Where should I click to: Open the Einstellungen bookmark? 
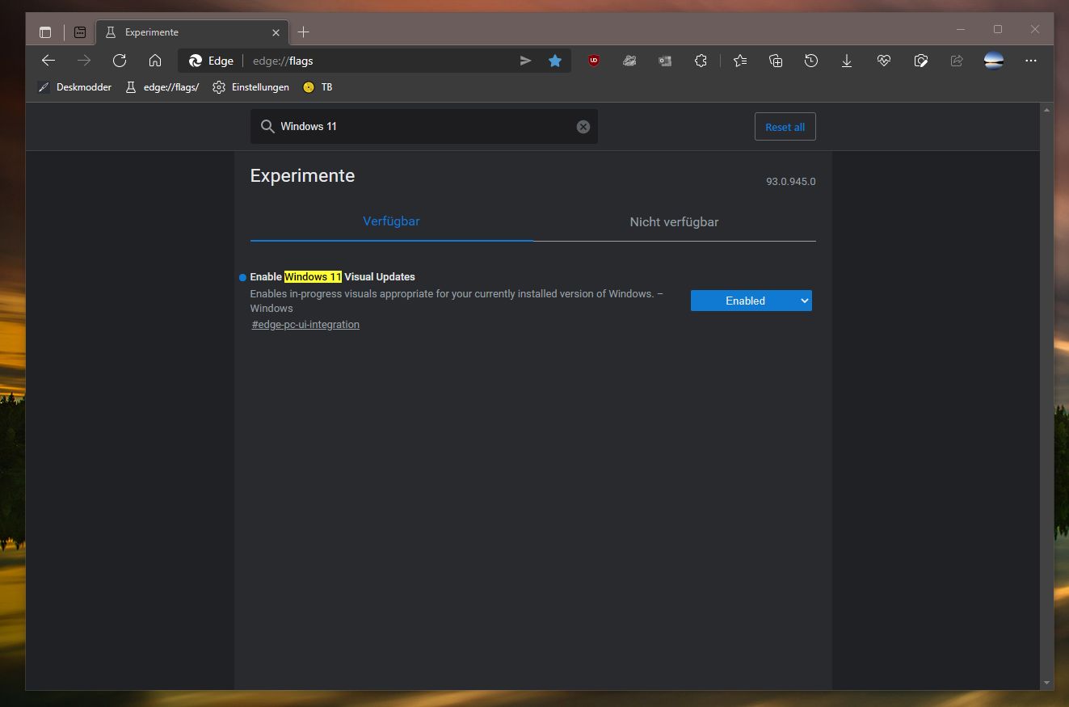[250, 87]
